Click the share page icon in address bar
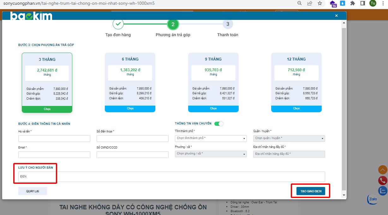The image size is (388, 215). click(x=310, y=3)
